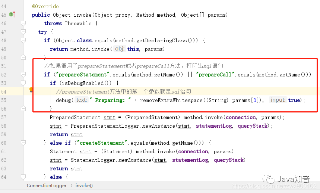Click line number 59 in the gutter
The width and height of the screenshot is (320, 193).
pyautogui.click(x=4, y=134)
